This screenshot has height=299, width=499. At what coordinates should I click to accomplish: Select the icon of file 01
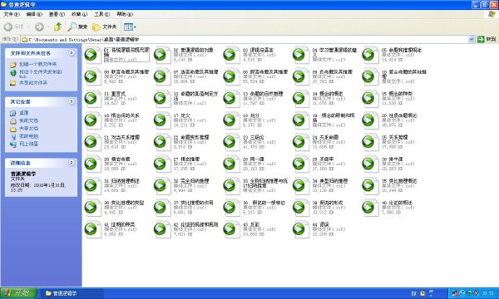(92, 55)
